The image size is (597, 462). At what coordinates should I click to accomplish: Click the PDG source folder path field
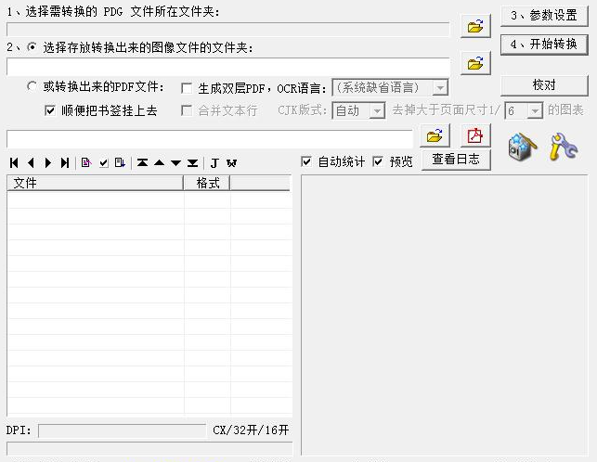227,30
